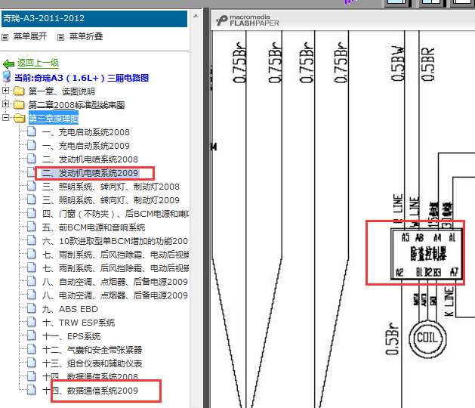Click the document icon for 三、照明系统、转向灯、制动灯2009

tap(32, 199)
